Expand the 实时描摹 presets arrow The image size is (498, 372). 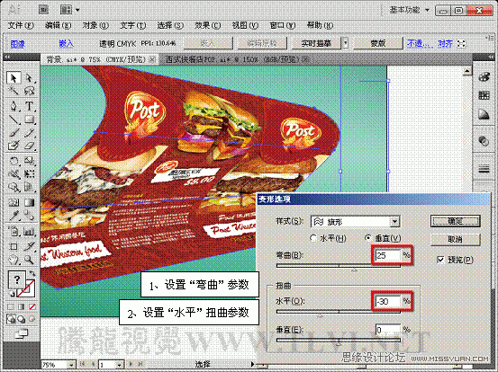coord(345,43)
